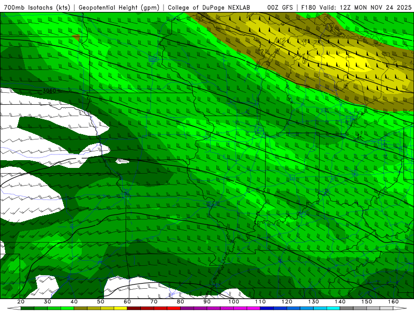Select the dark purple 80-85 knot swatch
The image size is (414, 311).
coord(187,308)
